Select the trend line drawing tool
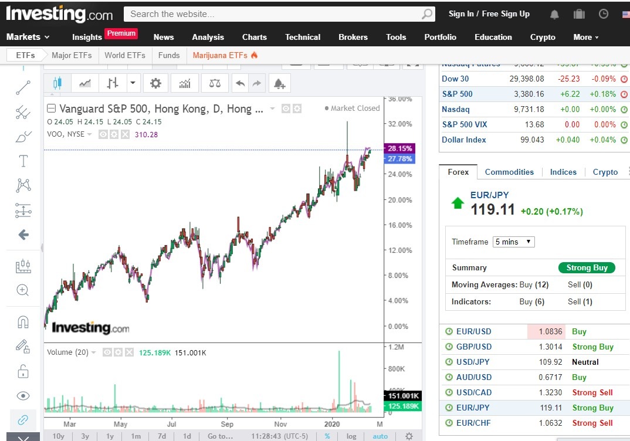Screen dimensions: 630x441 23,87
